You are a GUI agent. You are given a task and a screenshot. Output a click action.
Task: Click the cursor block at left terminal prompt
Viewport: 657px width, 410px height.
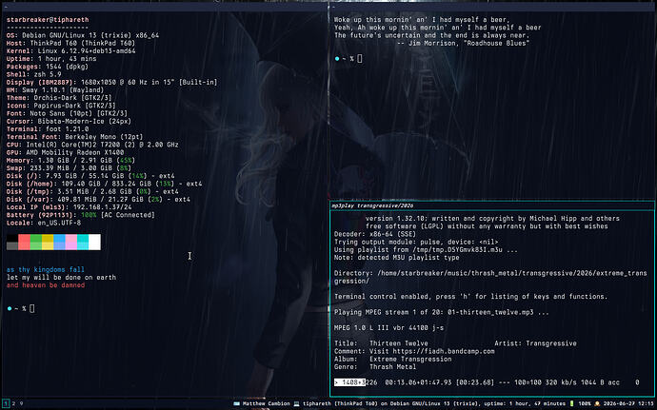pyautogui.click(x=31, y=308)
